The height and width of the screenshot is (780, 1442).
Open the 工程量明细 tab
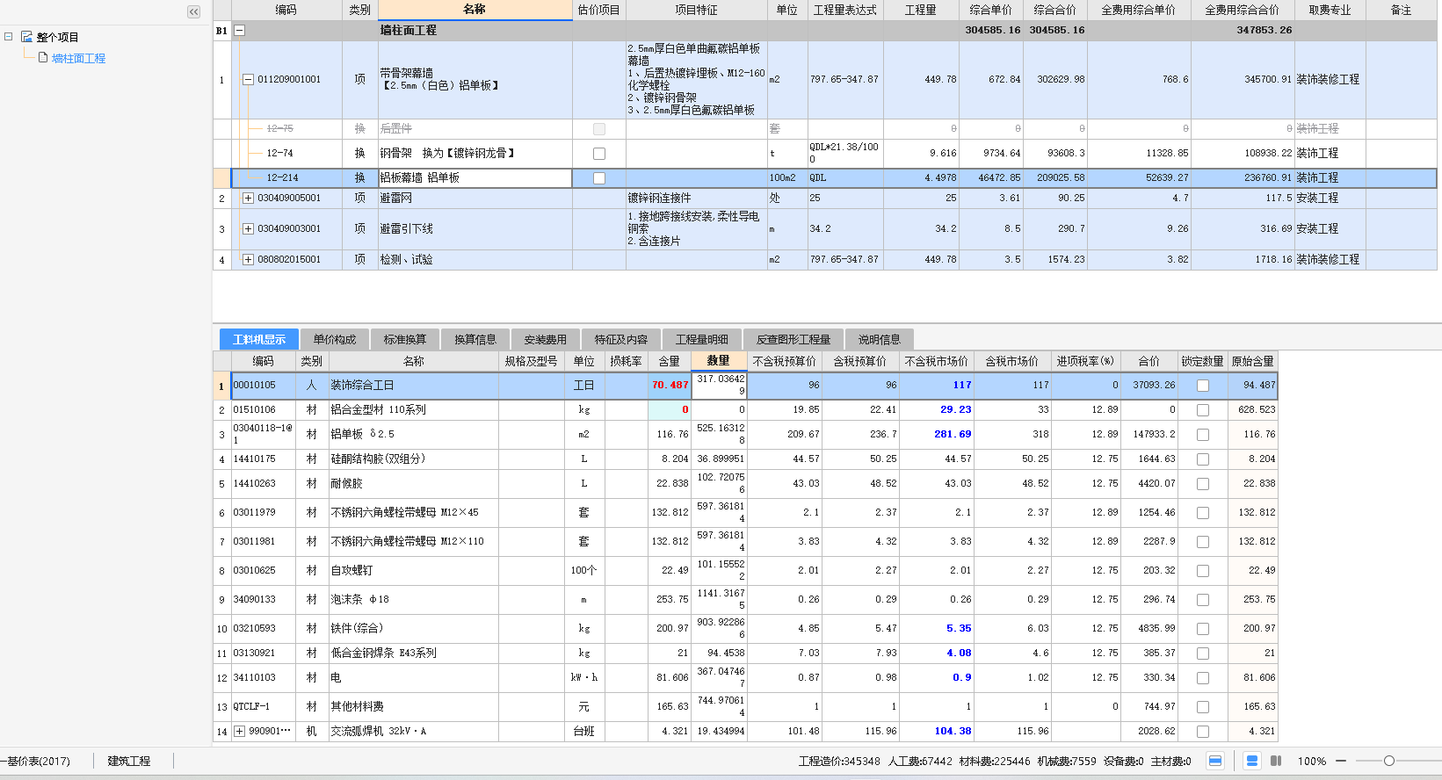702,339
